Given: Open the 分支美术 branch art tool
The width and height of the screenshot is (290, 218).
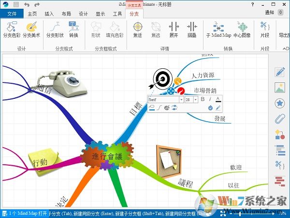Looking at the screenshot, I should point(31,30).
